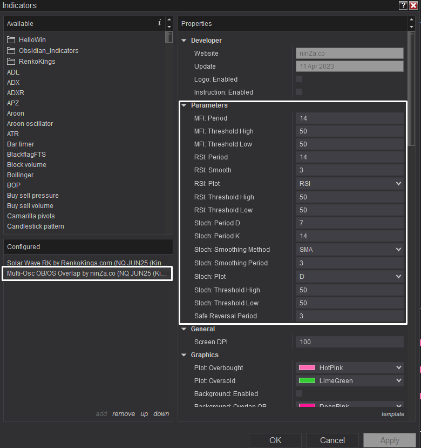
Task: Open the RSI: Plot dropdown
Action: click(x=350, y=183)
